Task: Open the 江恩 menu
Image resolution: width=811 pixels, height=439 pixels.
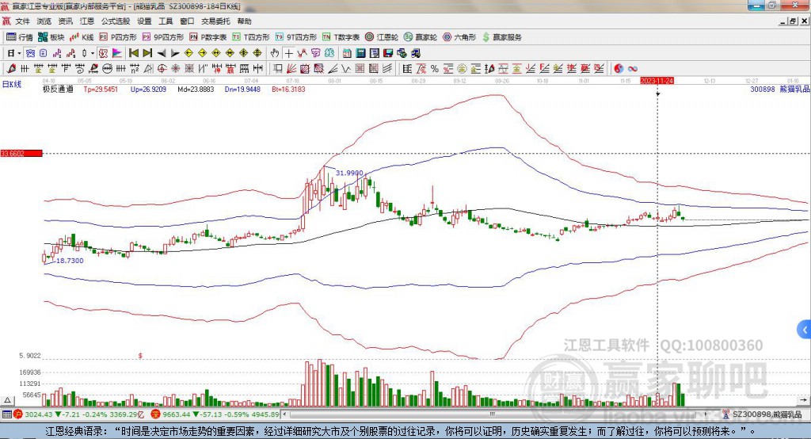Action: tap(87, 21)
